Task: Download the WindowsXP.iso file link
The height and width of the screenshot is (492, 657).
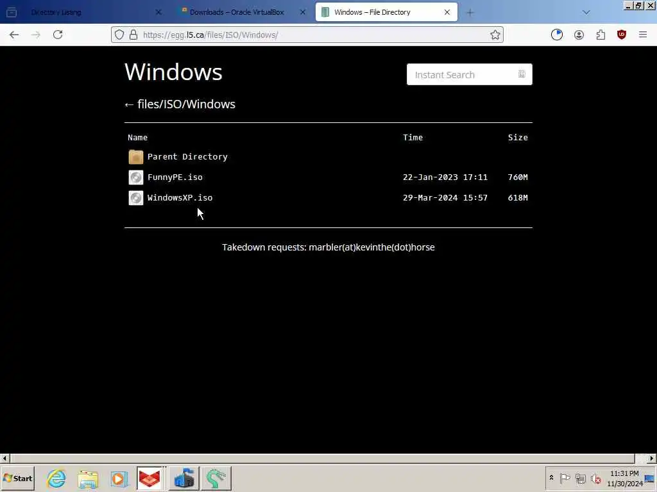Action: [180, 197]
